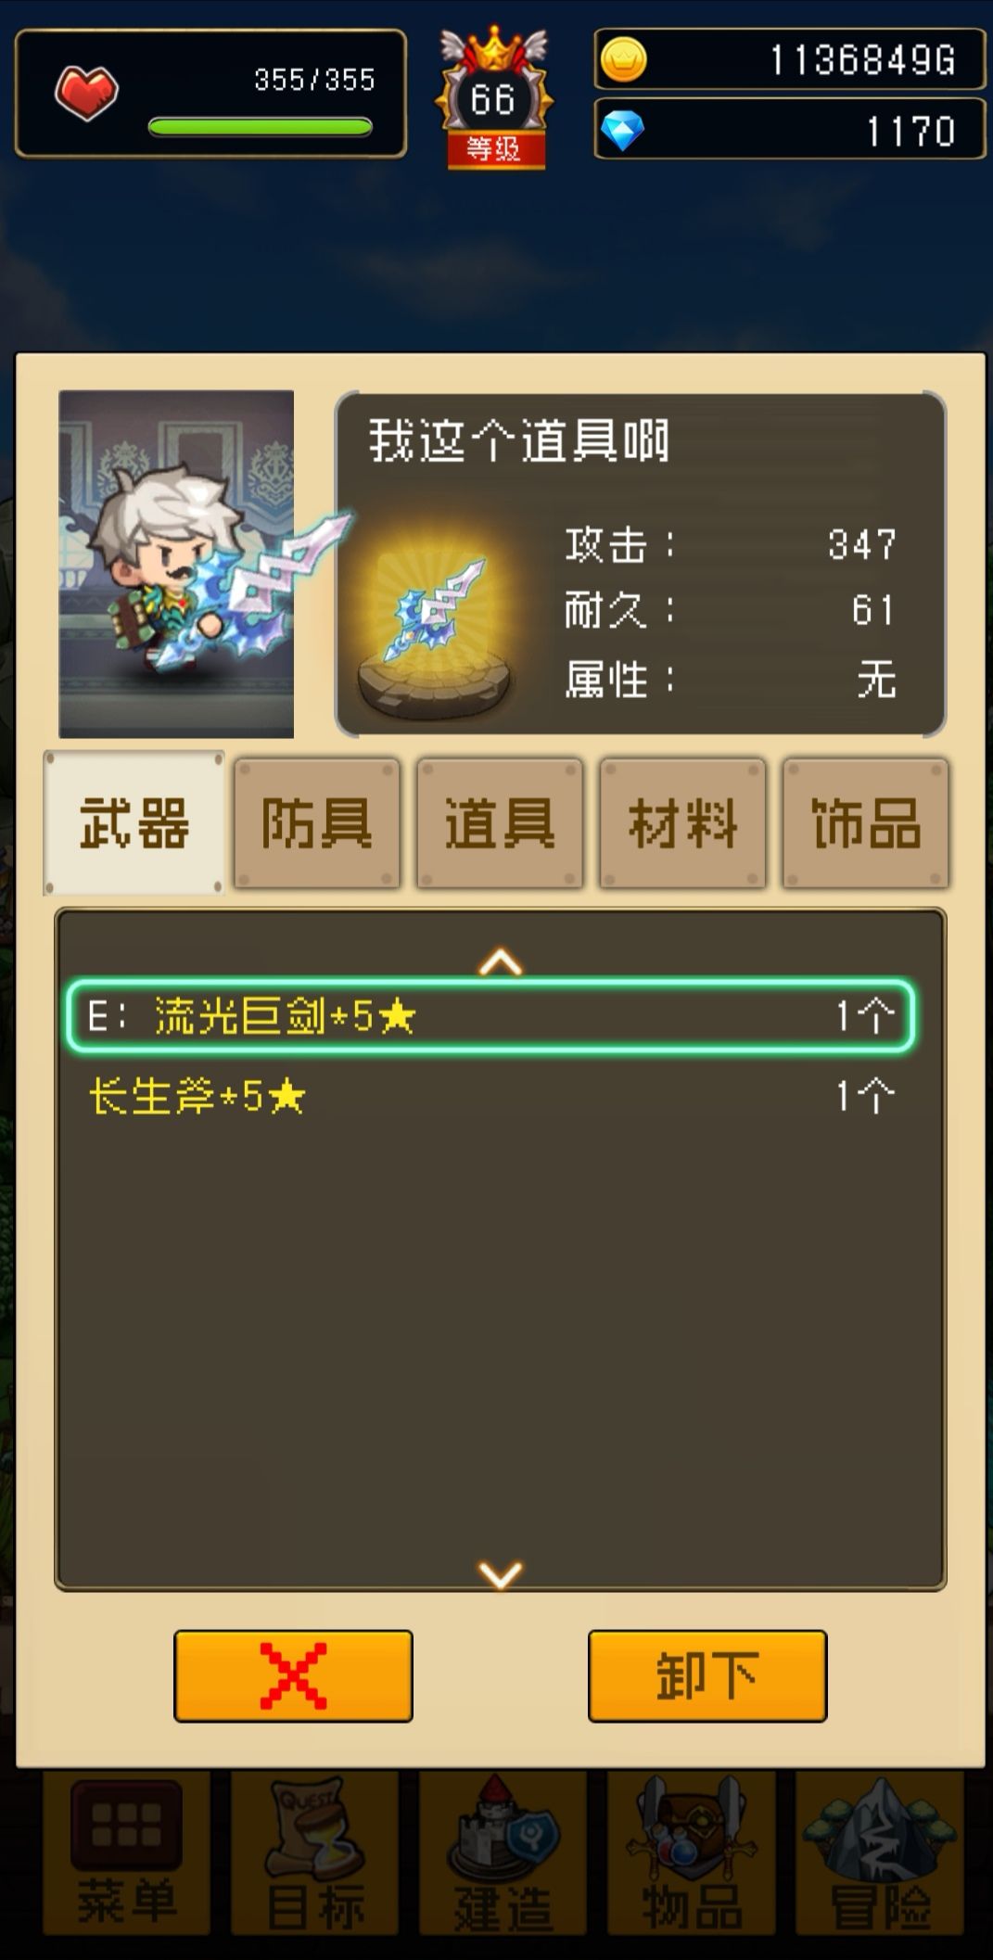
Task: Click the character portrait image
Action: pyautogui.click(x=176, y=564)
